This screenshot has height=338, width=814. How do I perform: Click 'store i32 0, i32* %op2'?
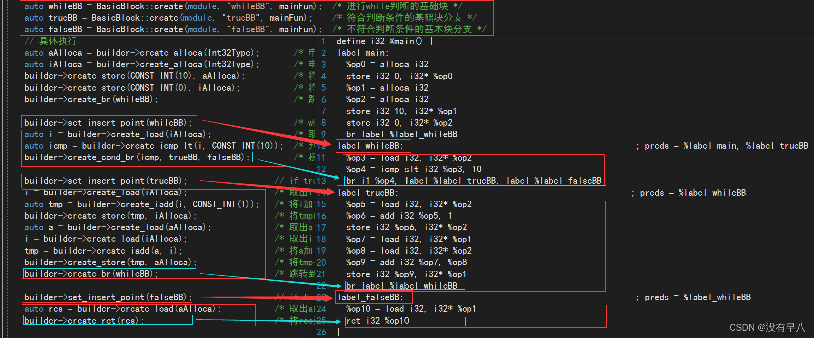coord(399,123)
